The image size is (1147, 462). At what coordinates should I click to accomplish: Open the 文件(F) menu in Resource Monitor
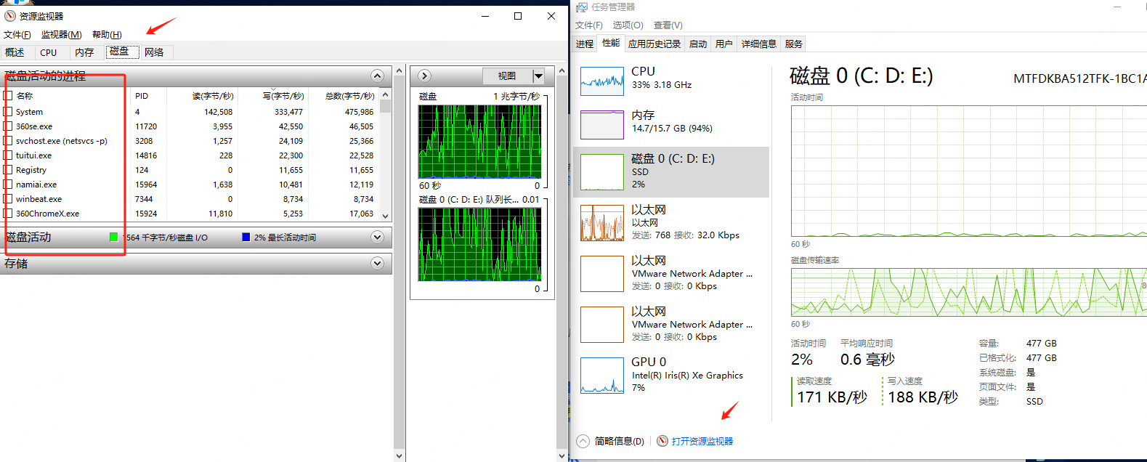click(17, 35)
